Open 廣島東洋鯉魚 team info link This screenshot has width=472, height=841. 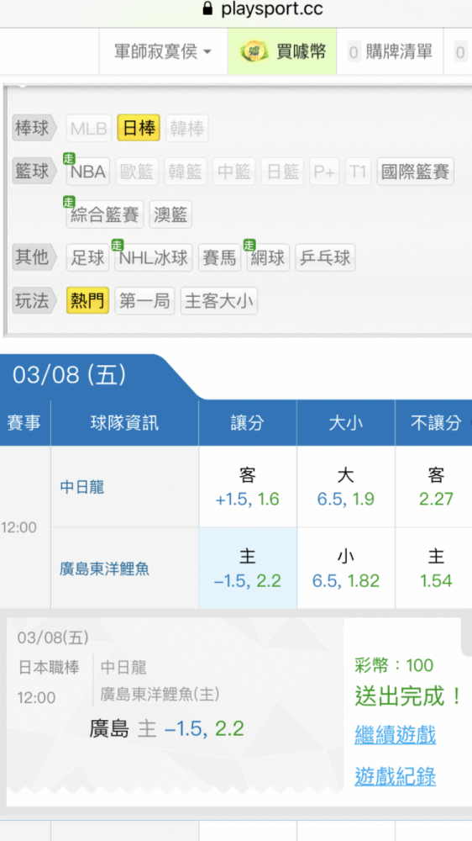point(104,569)
